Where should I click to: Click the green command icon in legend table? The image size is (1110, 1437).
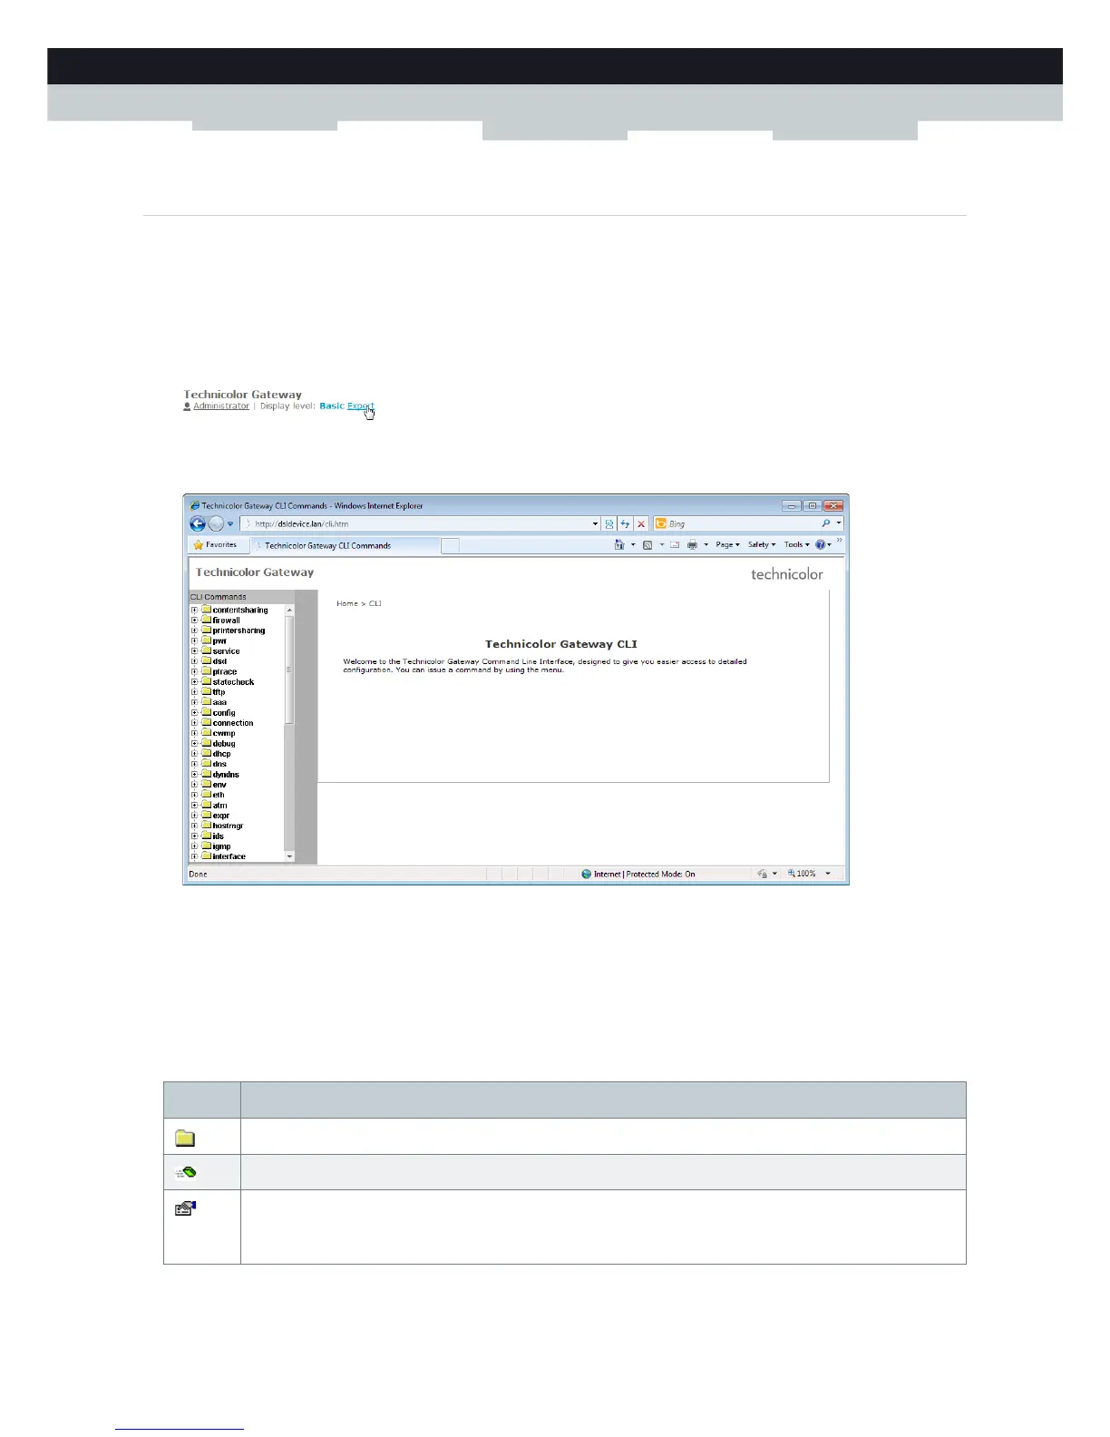[186, 1172]
